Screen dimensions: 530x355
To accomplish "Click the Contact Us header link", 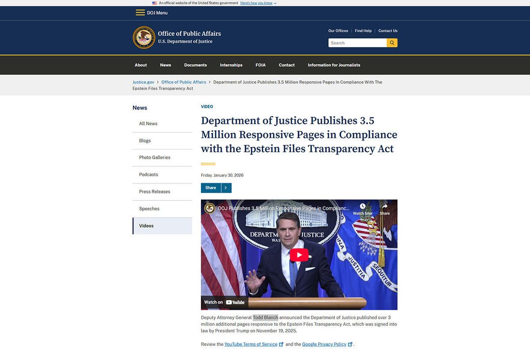I will click(388, 31).
